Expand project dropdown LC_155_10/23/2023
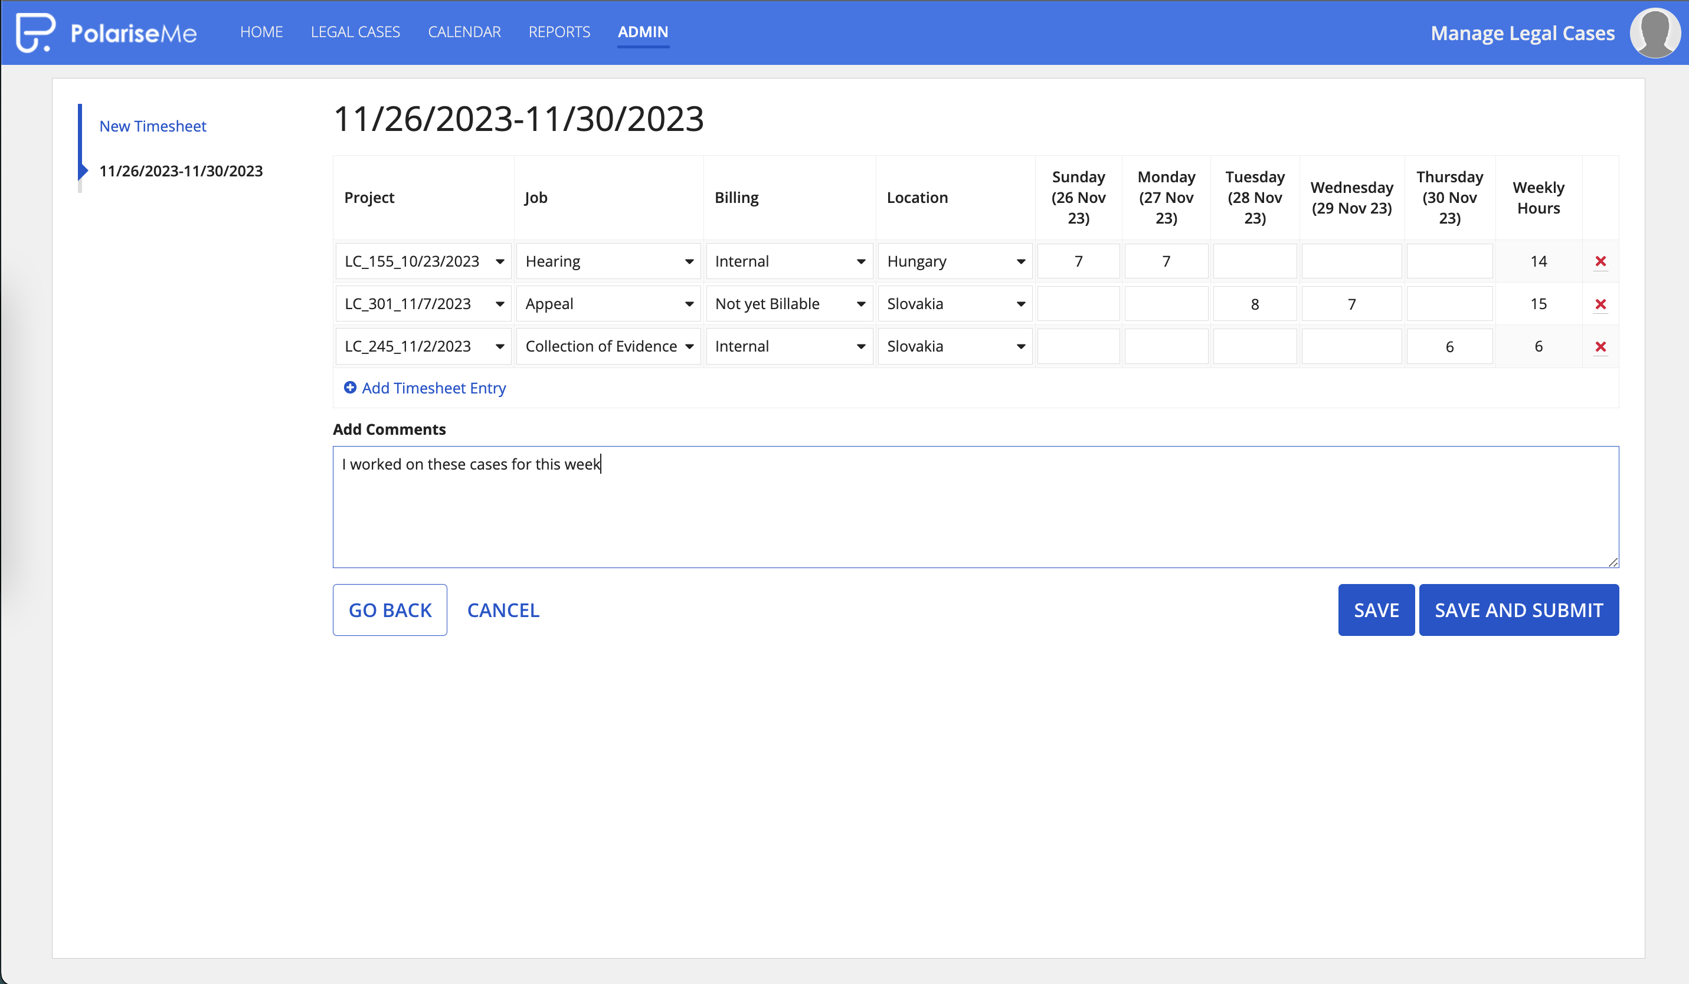Viewport: 1689px width, 984px height. [424, 261]
